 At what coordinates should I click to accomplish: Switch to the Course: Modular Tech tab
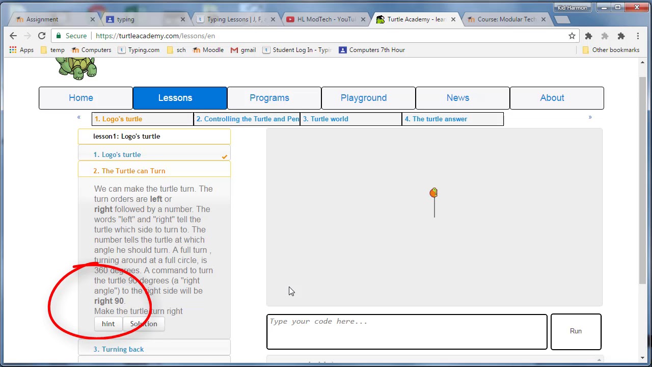(506, 19)
